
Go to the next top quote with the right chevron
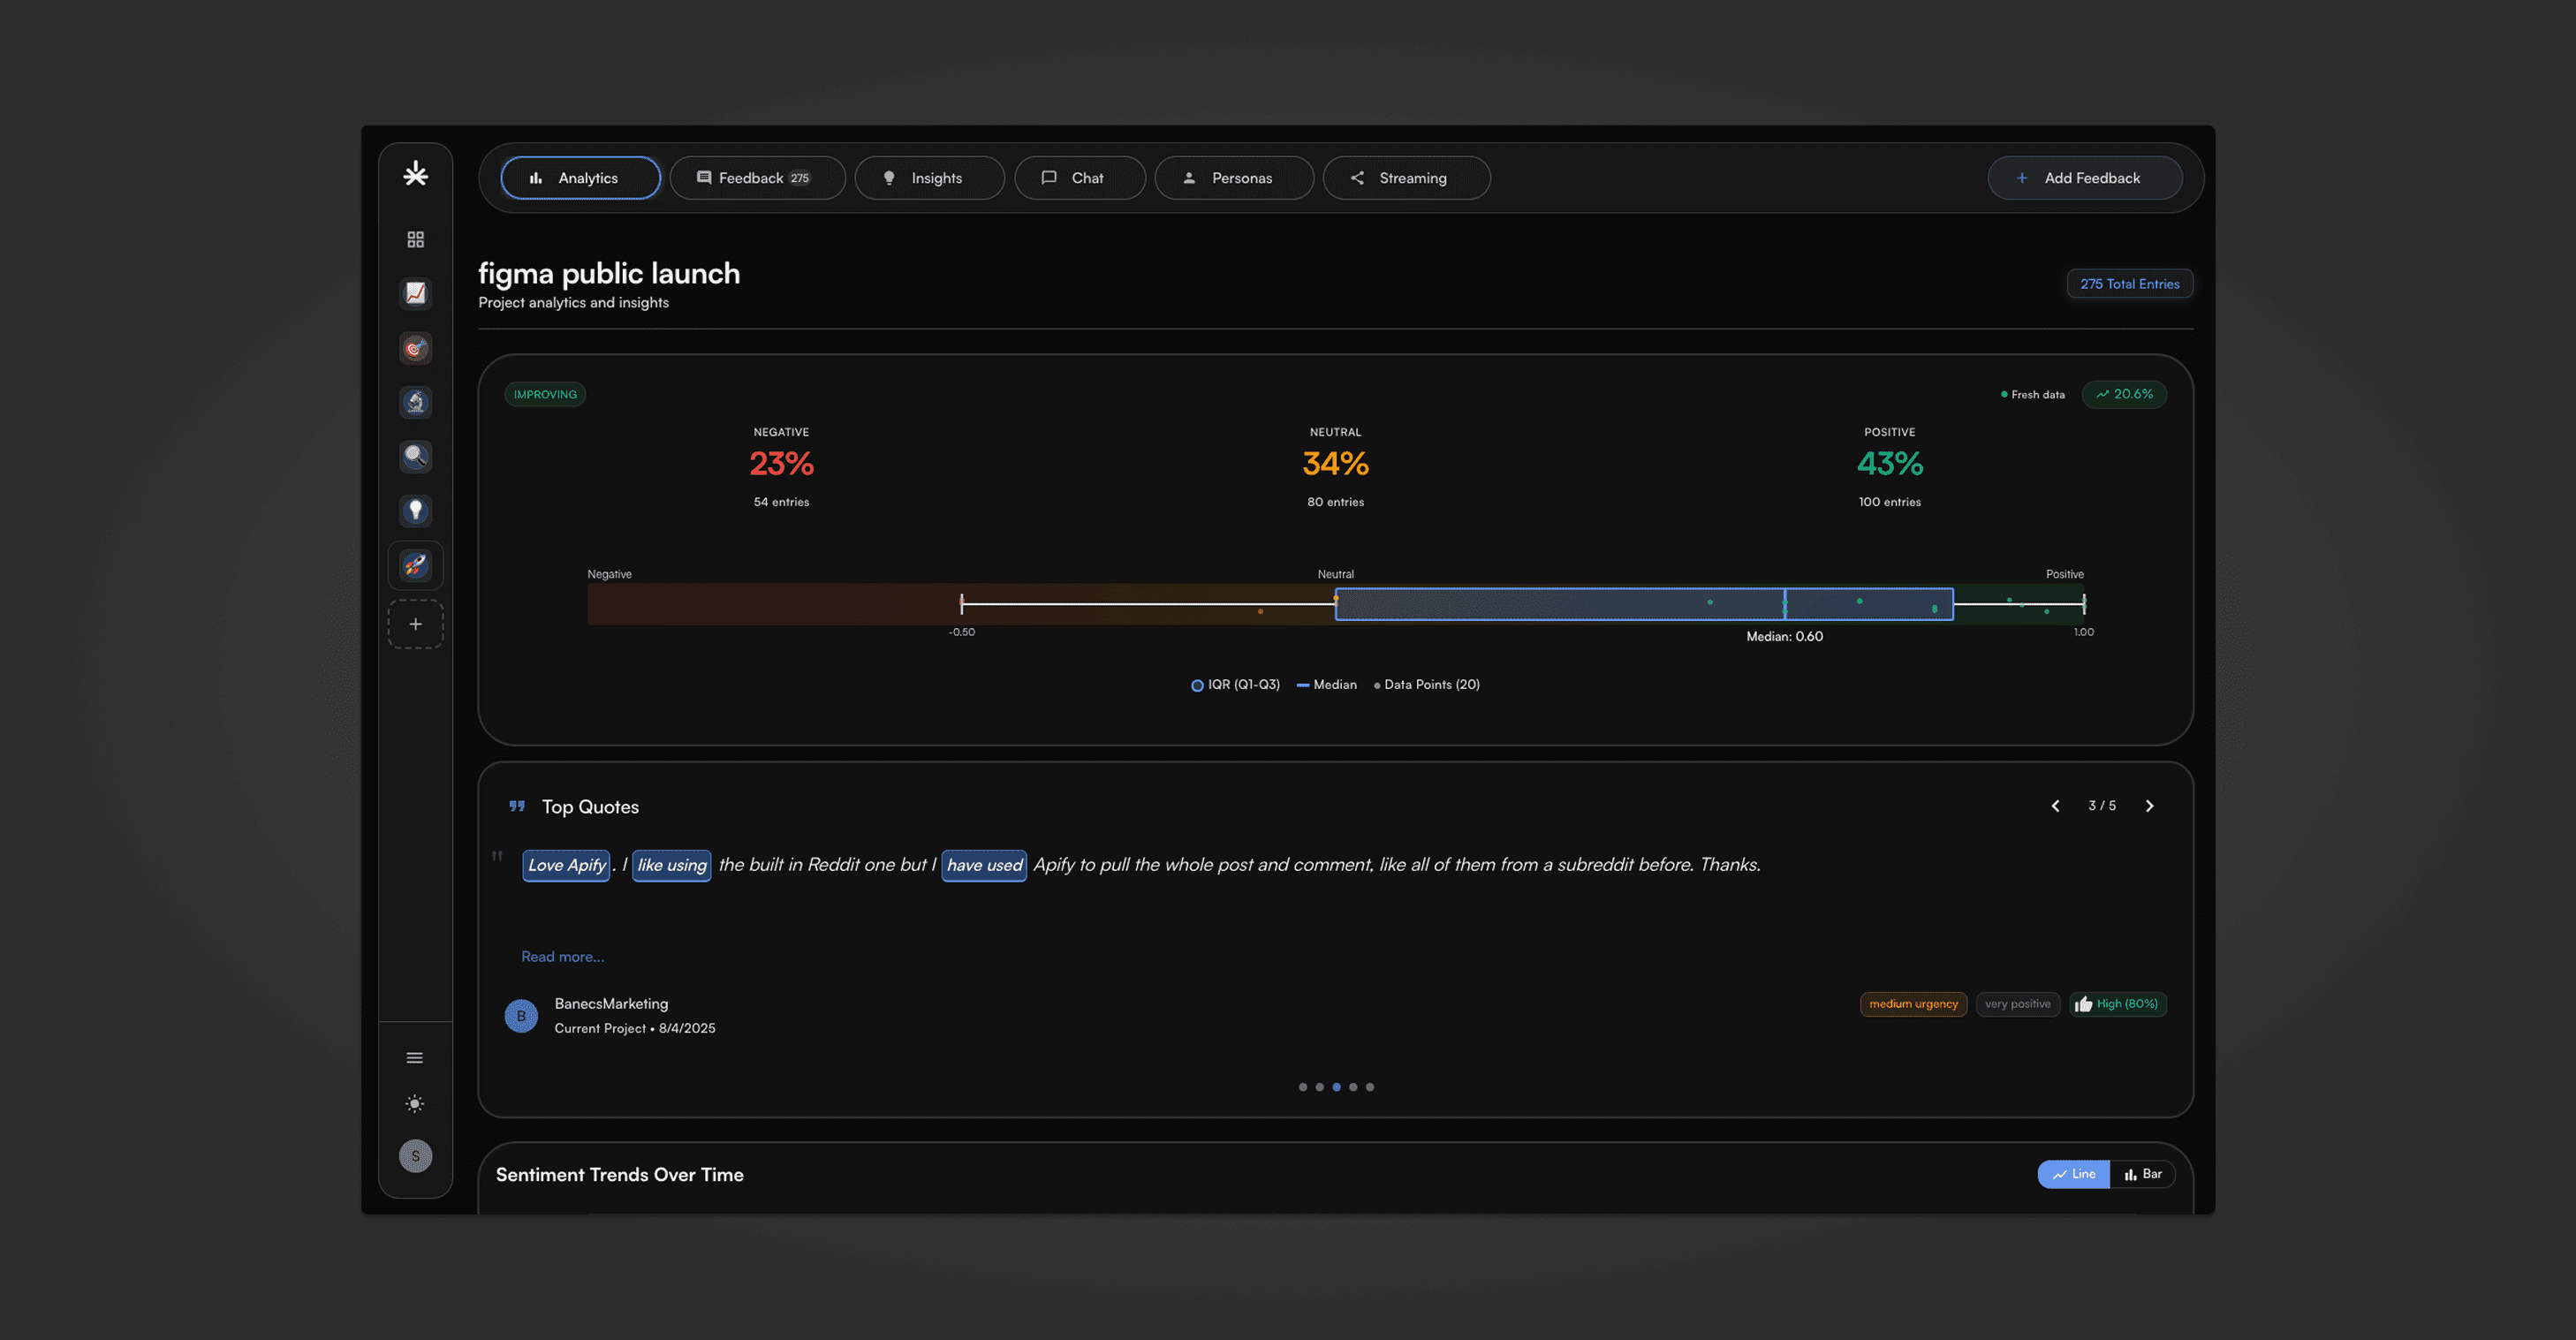coord(2149,806)
